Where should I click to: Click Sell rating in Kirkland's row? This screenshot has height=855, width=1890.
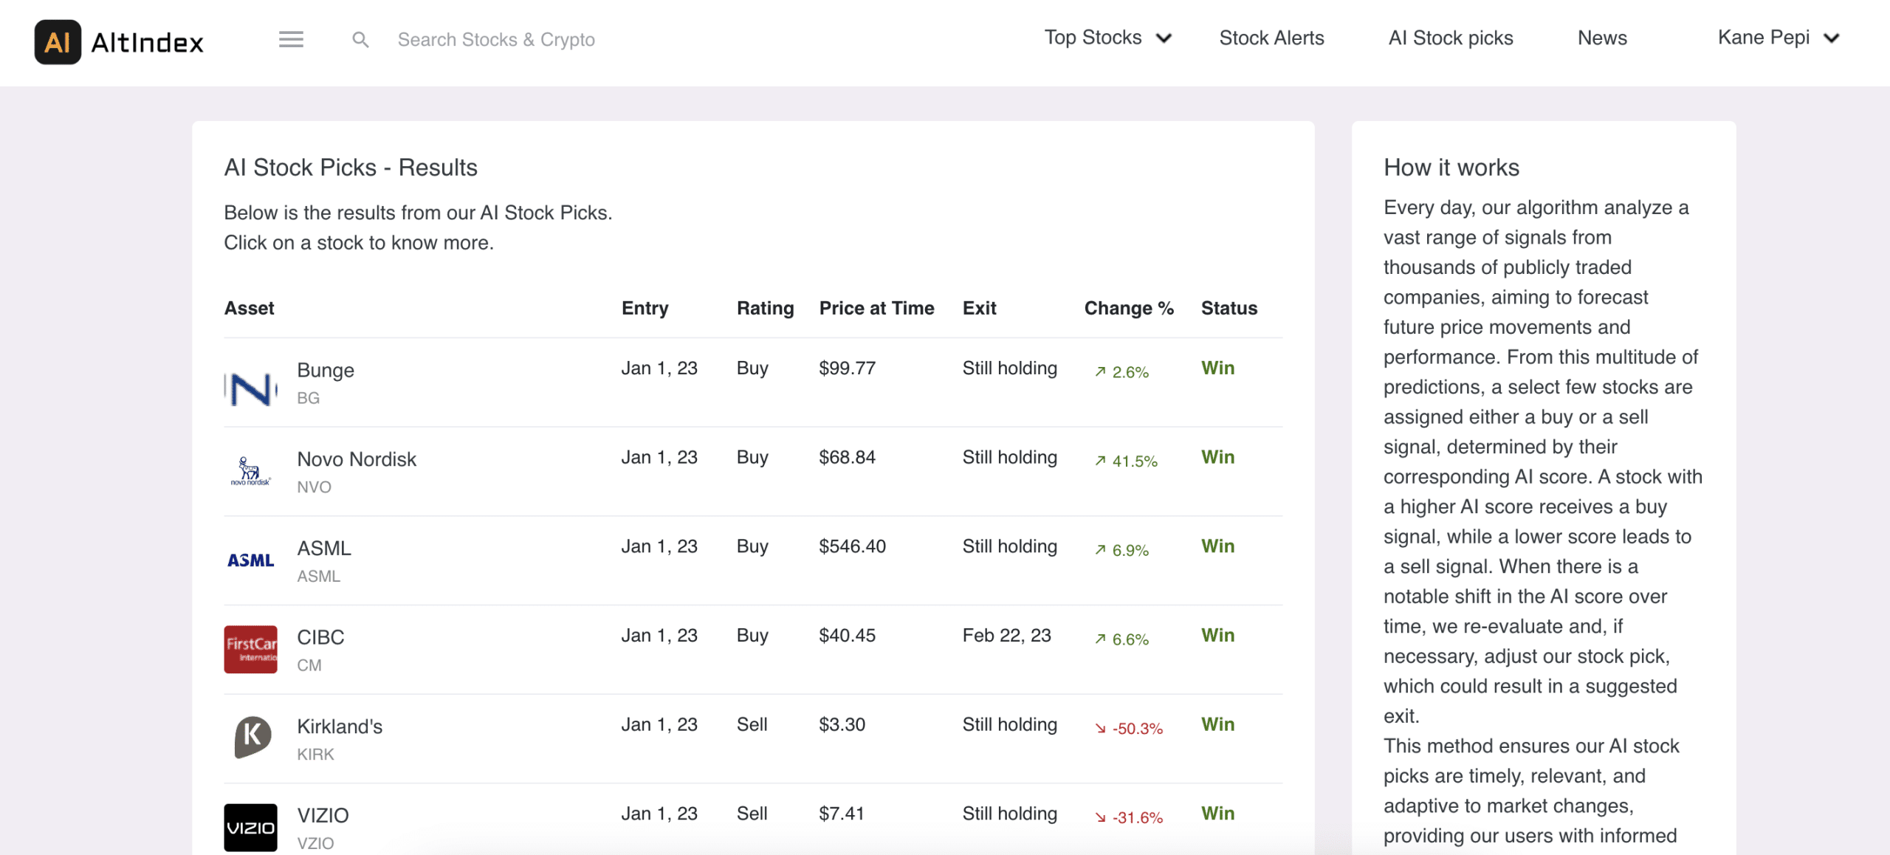[x=752, y=724]
